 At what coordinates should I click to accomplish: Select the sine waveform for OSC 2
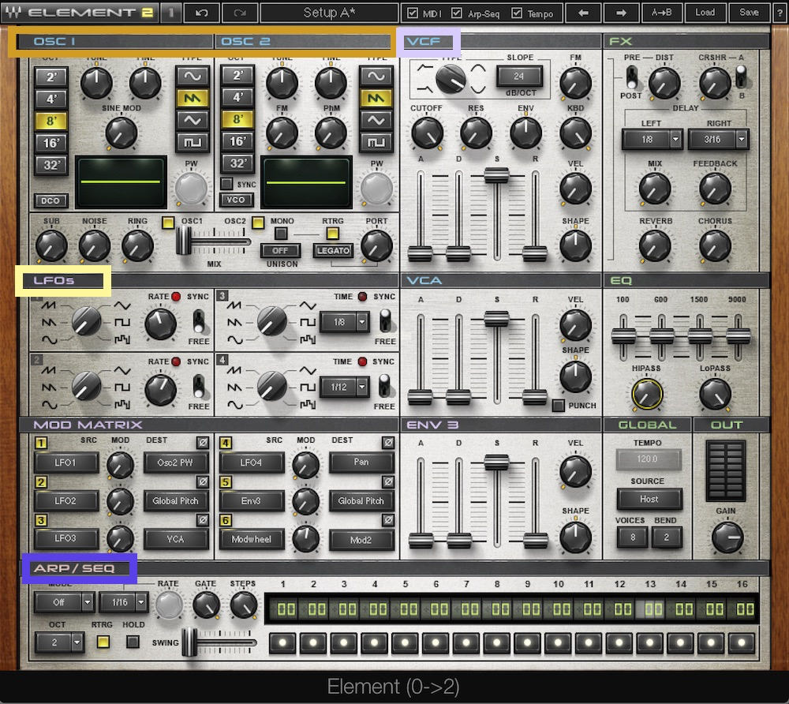[x=376, y=76]
